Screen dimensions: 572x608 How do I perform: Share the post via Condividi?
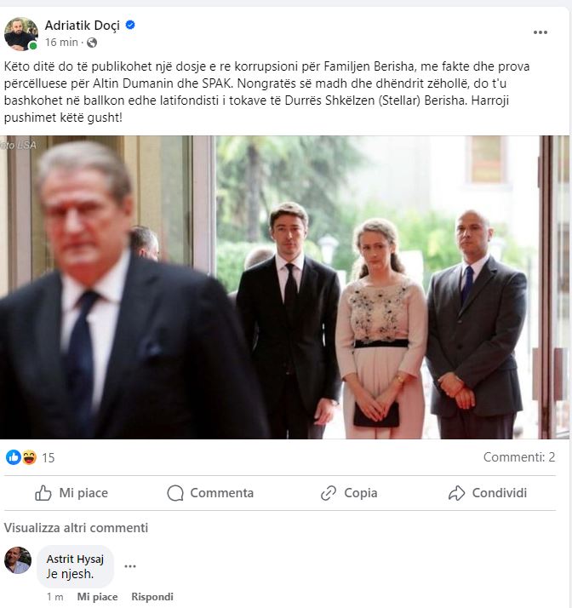(x=488, y=493)
